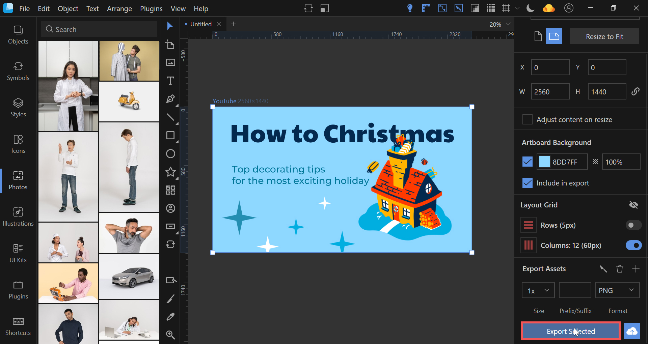Viewport: 648px width, 344px height.
Task: Turn off Columns layout grid toggle
Action: 633,245
